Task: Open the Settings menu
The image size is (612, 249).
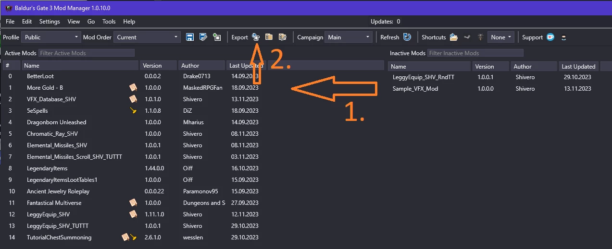Action: point(50,22)
